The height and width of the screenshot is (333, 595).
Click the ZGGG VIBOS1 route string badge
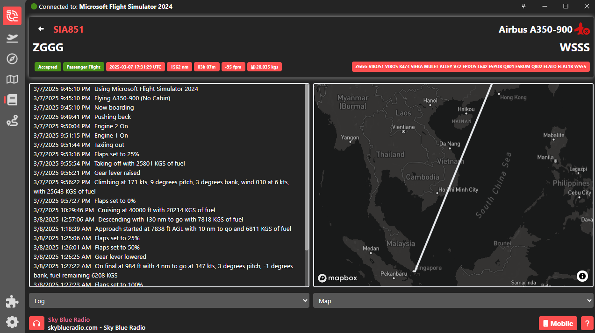point(471,67)
